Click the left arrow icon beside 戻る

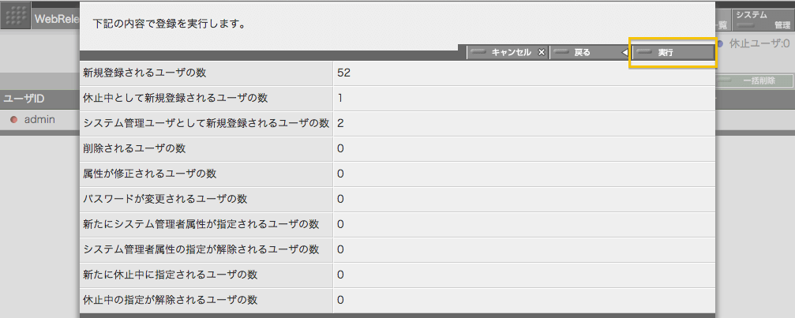click(x=624, y=52)
